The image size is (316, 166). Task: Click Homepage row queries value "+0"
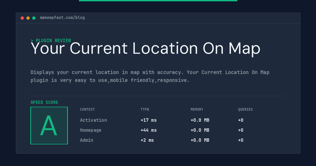coord(241,130)
